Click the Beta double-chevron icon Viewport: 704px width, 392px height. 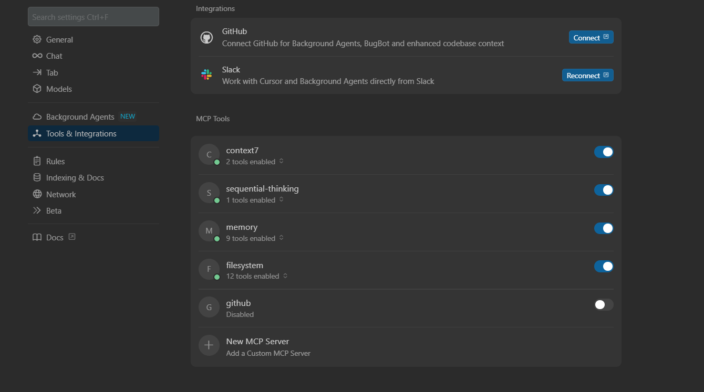(37, 210)
